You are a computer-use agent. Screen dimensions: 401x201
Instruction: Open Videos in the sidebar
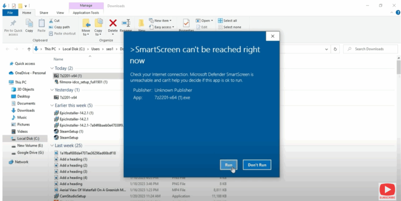click(x=20, y=131)
